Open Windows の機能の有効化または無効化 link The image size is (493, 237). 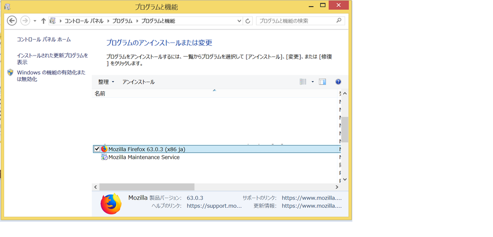[51, 76]
